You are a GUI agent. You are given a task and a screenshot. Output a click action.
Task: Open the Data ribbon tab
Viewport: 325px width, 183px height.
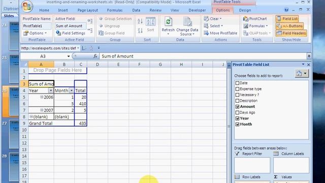pyautogui.click(x=136, y=10)
